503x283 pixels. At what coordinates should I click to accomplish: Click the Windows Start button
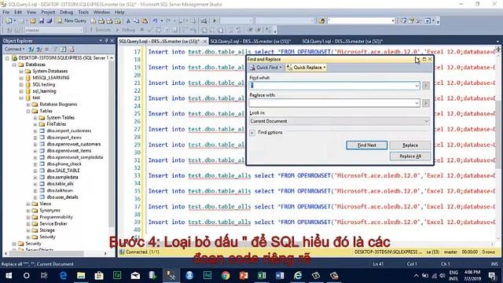pyautogui.click(x=9, y=276)
